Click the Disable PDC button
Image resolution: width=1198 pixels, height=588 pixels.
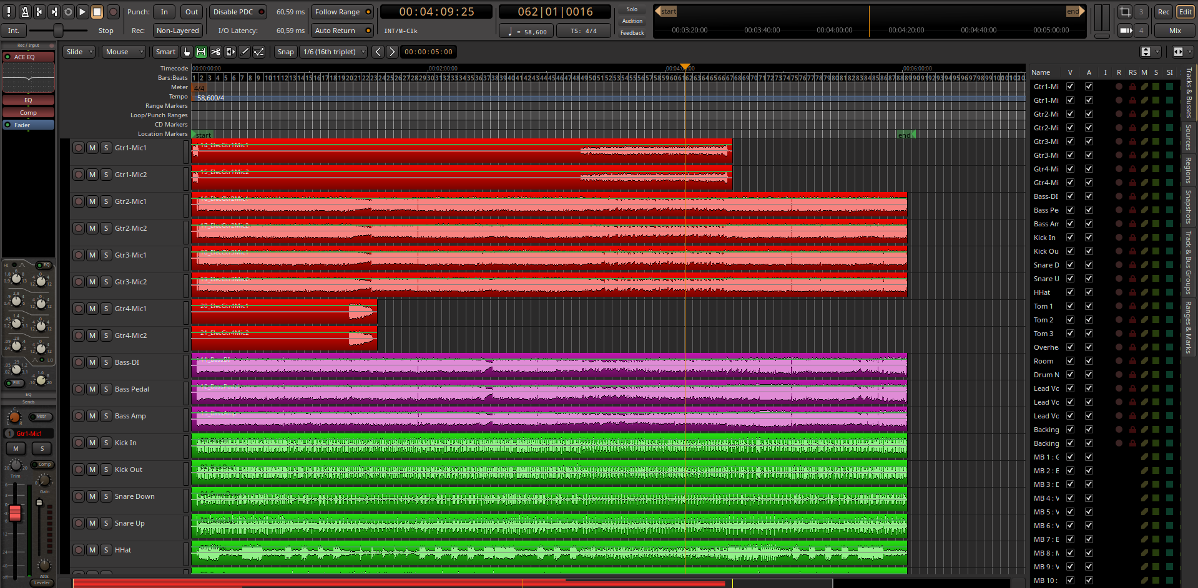237,12
